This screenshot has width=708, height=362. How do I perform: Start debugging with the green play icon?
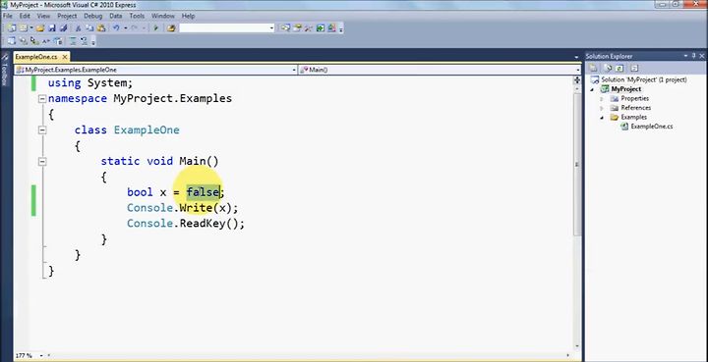click(x=155, y=27)
